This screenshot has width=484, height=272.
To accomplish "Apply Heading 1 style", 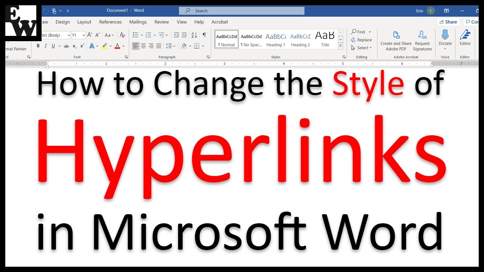I will (276, 40).
